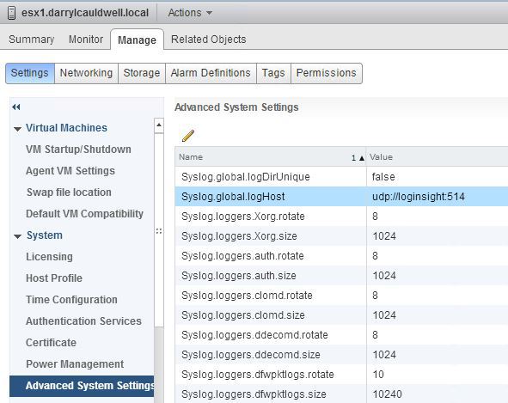This screenshot has height=403, width=508.
Task: Select Syslog.loggers.auth.size row
Action: pyautogui.click(x=341, y=276)
